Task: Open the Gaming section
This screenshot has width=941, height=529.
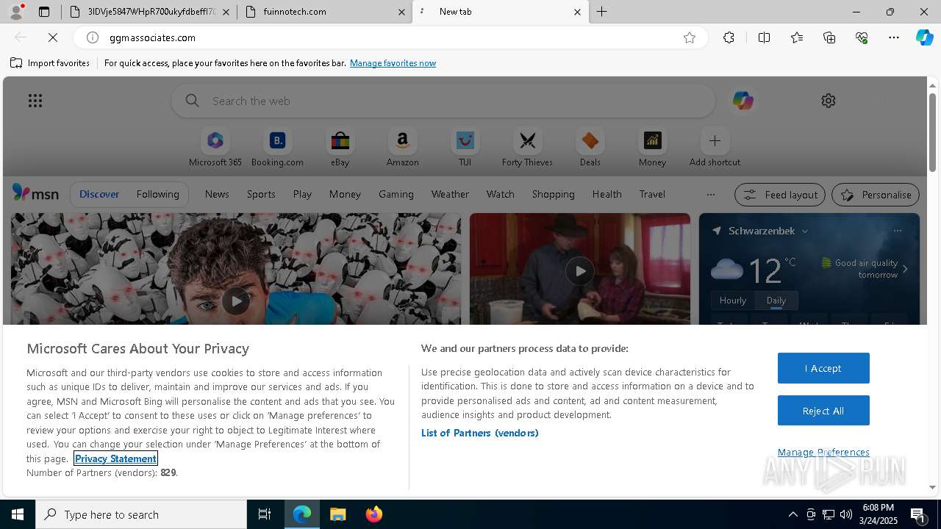Action: [396, 194]
